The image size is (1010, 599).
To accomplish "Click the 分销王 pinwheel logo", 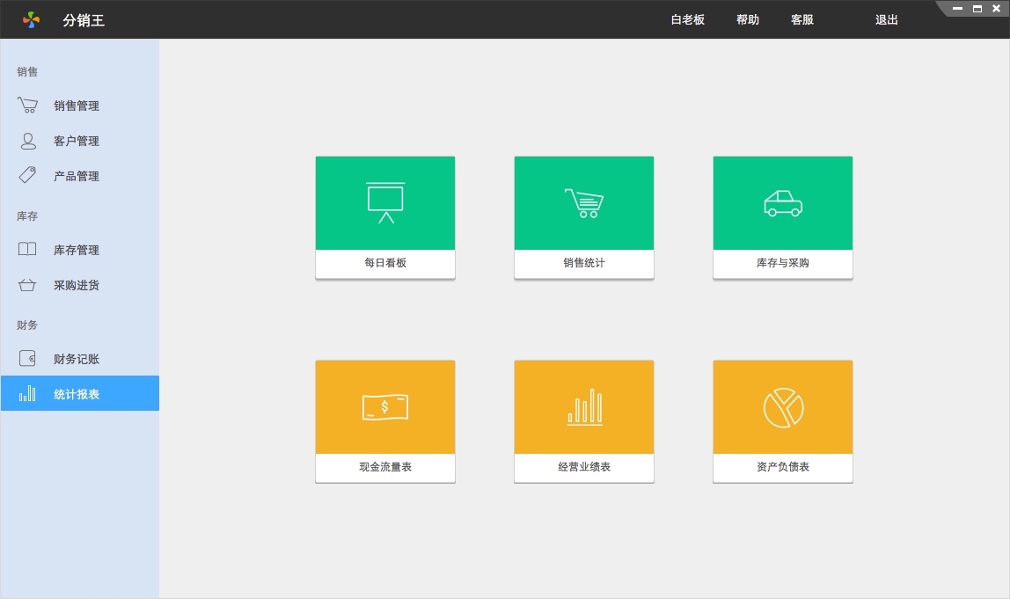I will click(32, 19).
